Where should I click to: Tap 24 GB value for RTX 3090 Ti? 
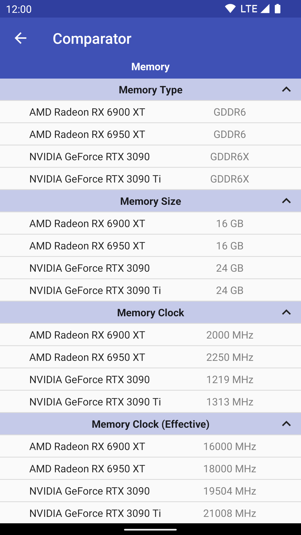pos(230,290)
